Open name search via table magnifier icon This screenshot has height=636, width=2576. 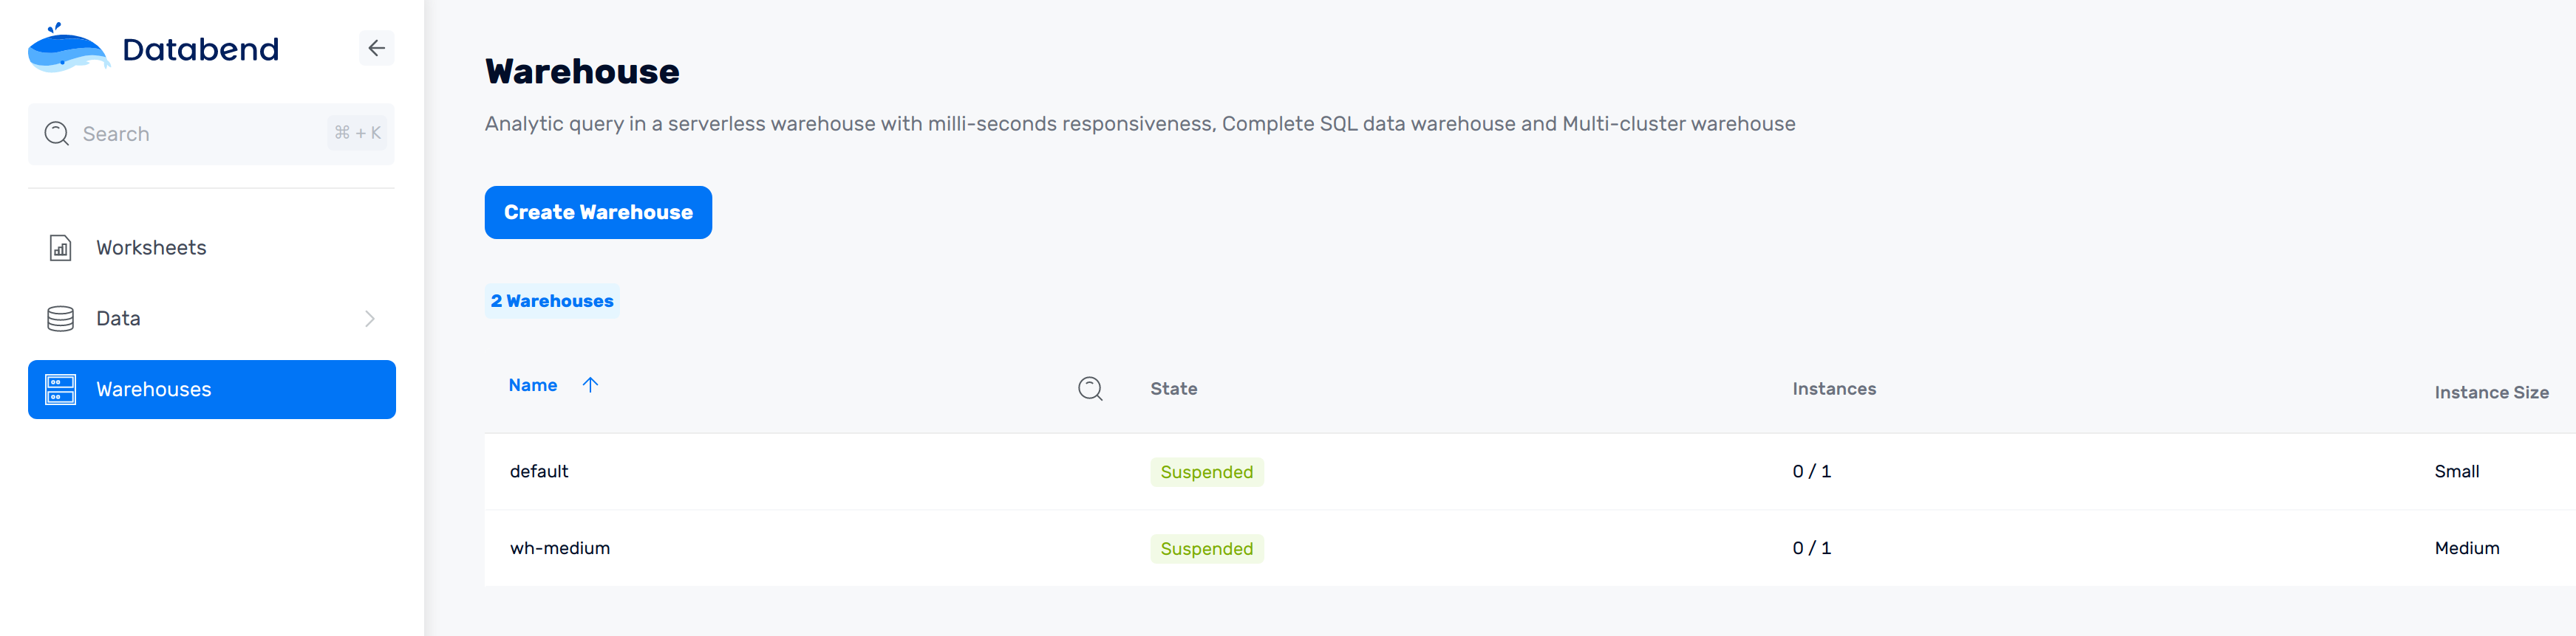[x=1090, y=388]
